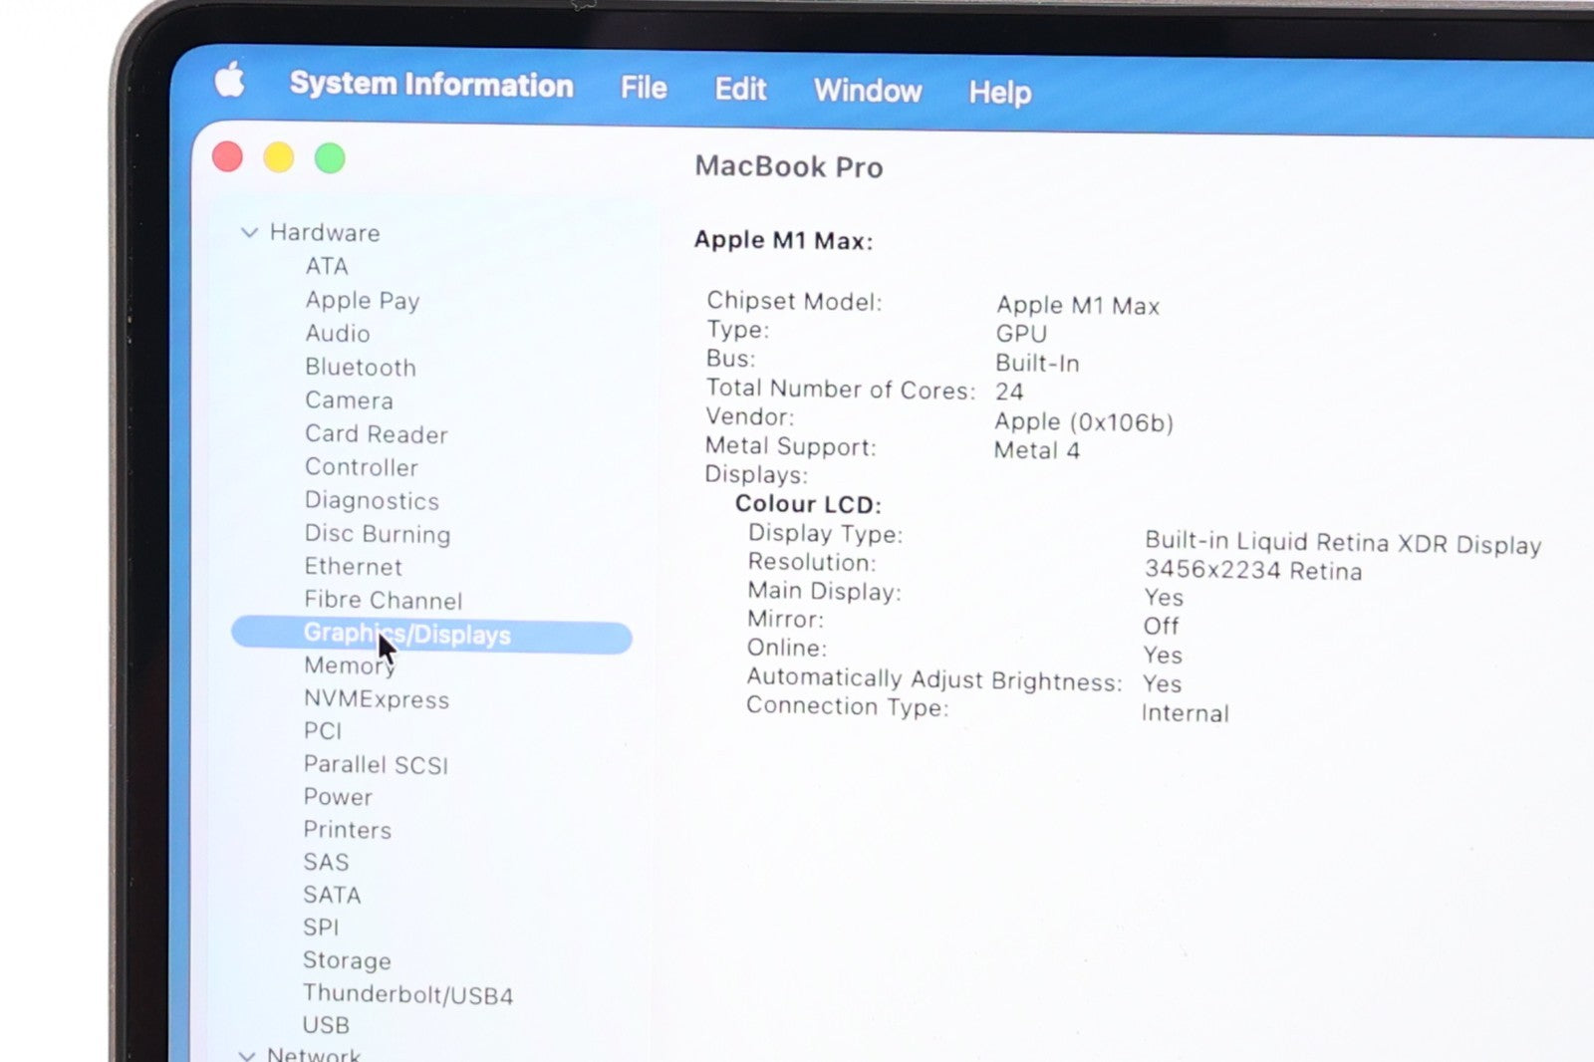1594x1062 pixels.
Task: Click the green full-screen window button
Action: (330, 158)
